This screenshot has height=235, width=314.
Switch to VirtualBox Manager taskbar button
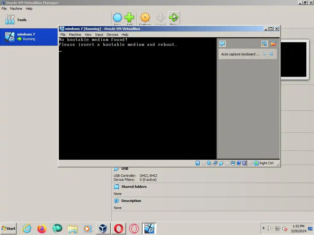click(x=103, y=228)
